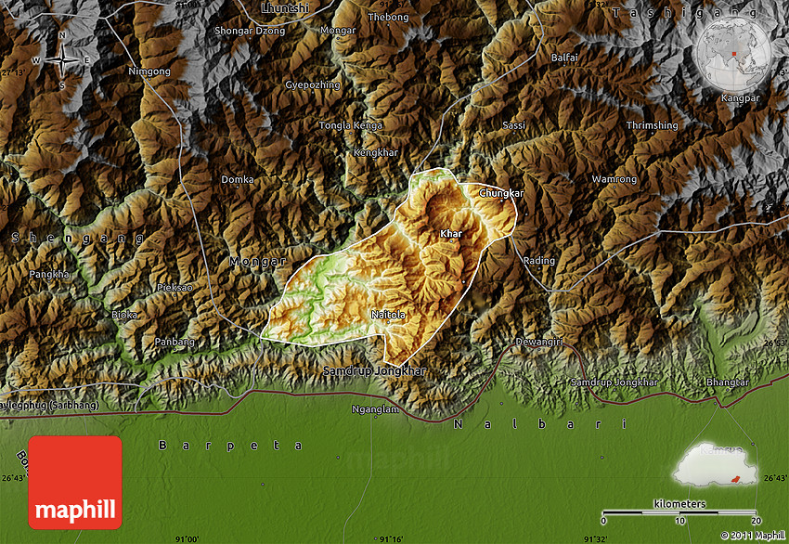
Task: Click the Kengkhar place label
Action: tap(376, 151)
